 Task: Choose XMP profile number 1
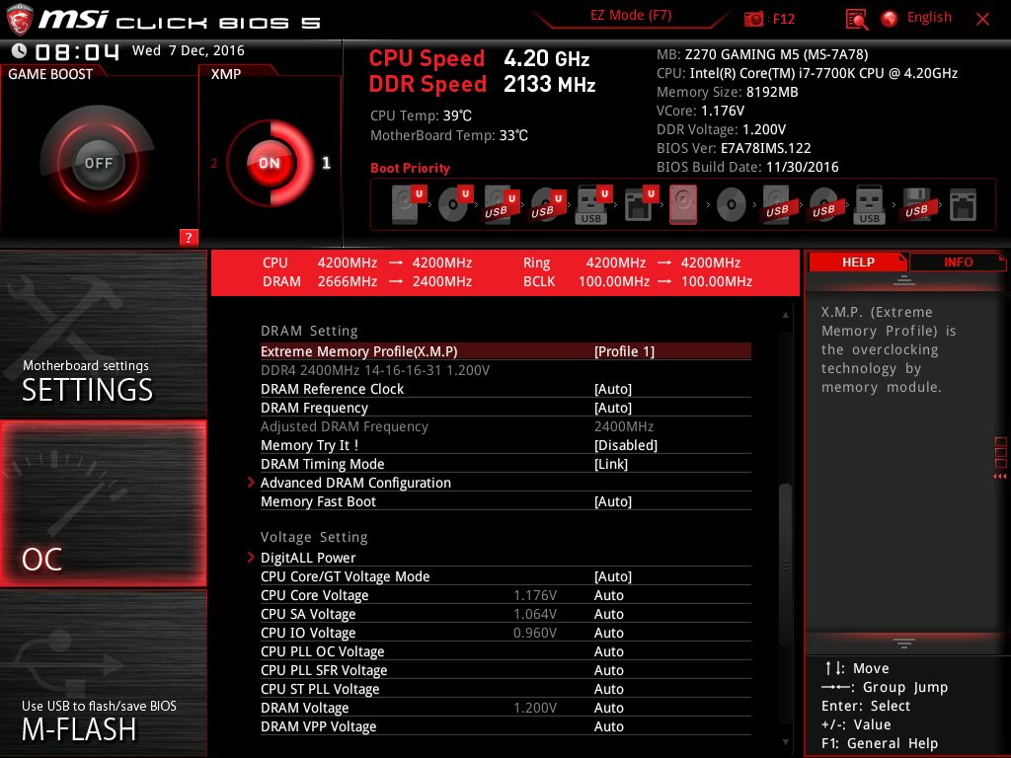point(326,163)
